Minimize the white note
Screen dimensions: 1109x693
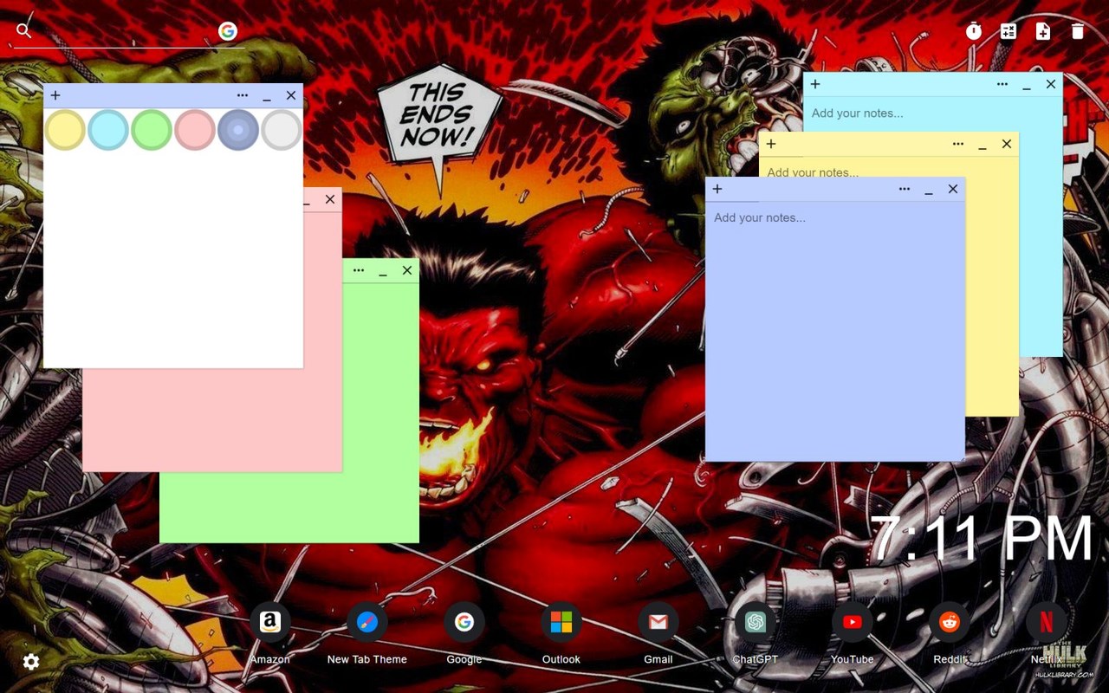[267, 96]
